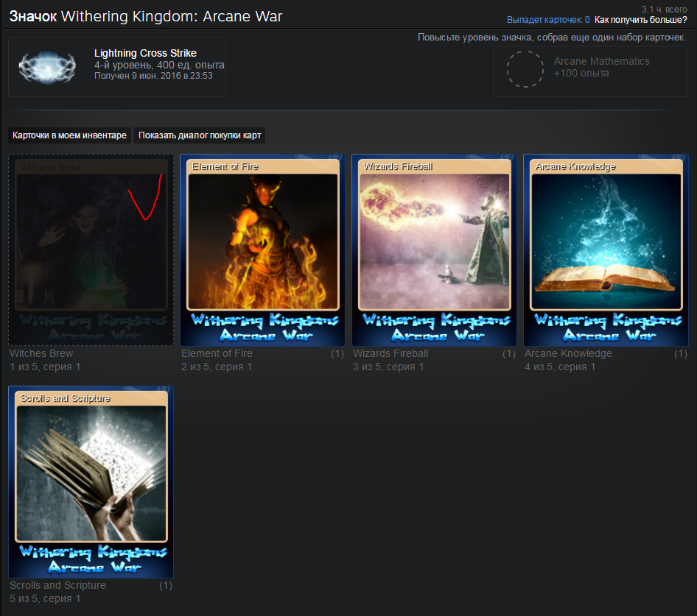Open the Wizards Fireball card image
This screenshot has width=697, height=616.
click(434, 250)
